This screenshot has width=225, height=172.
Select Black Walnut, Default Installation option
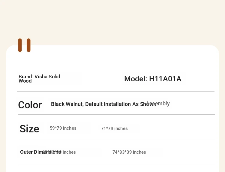(x=103, y=104)
